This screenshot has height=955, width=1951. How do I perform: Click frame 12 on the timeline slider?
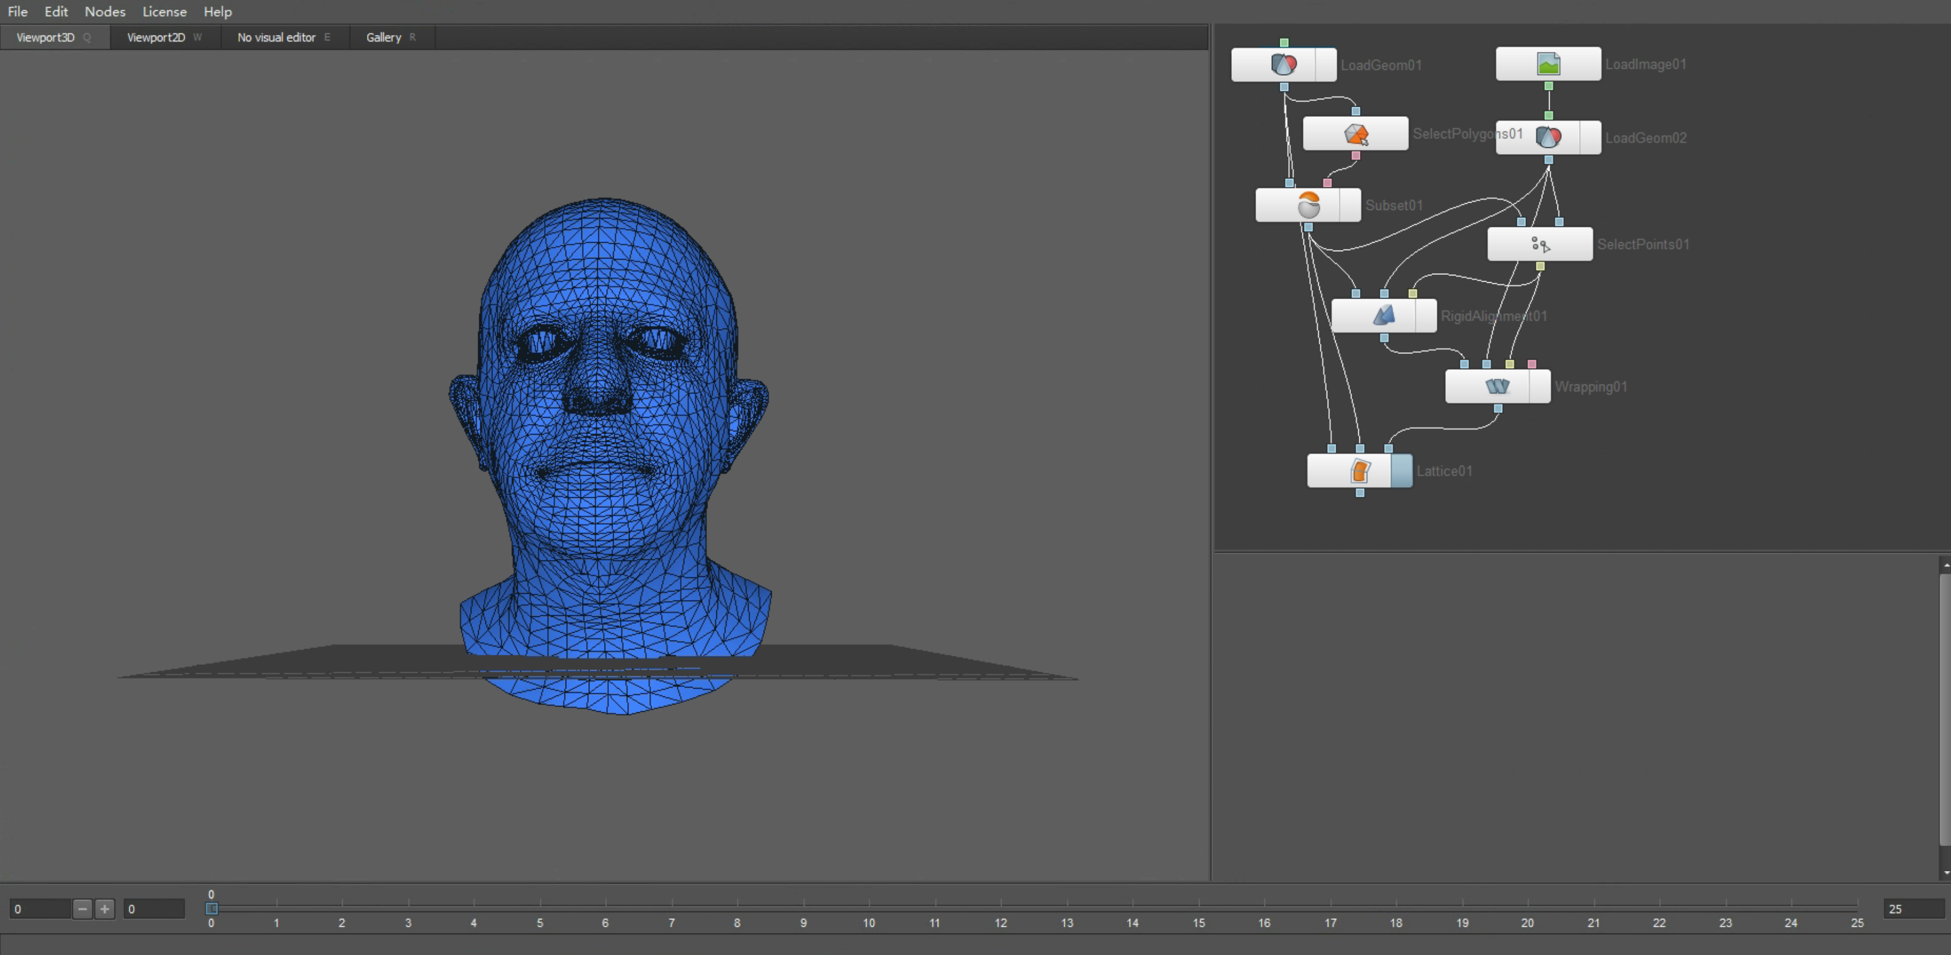pyautogui.click(x=1000, y=906)
